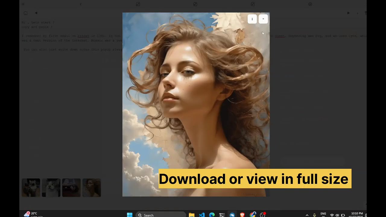Click the back chevron in the top bar

pos(81,4)
